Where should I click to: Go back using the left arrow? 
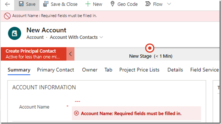click(x=8, y=4)
